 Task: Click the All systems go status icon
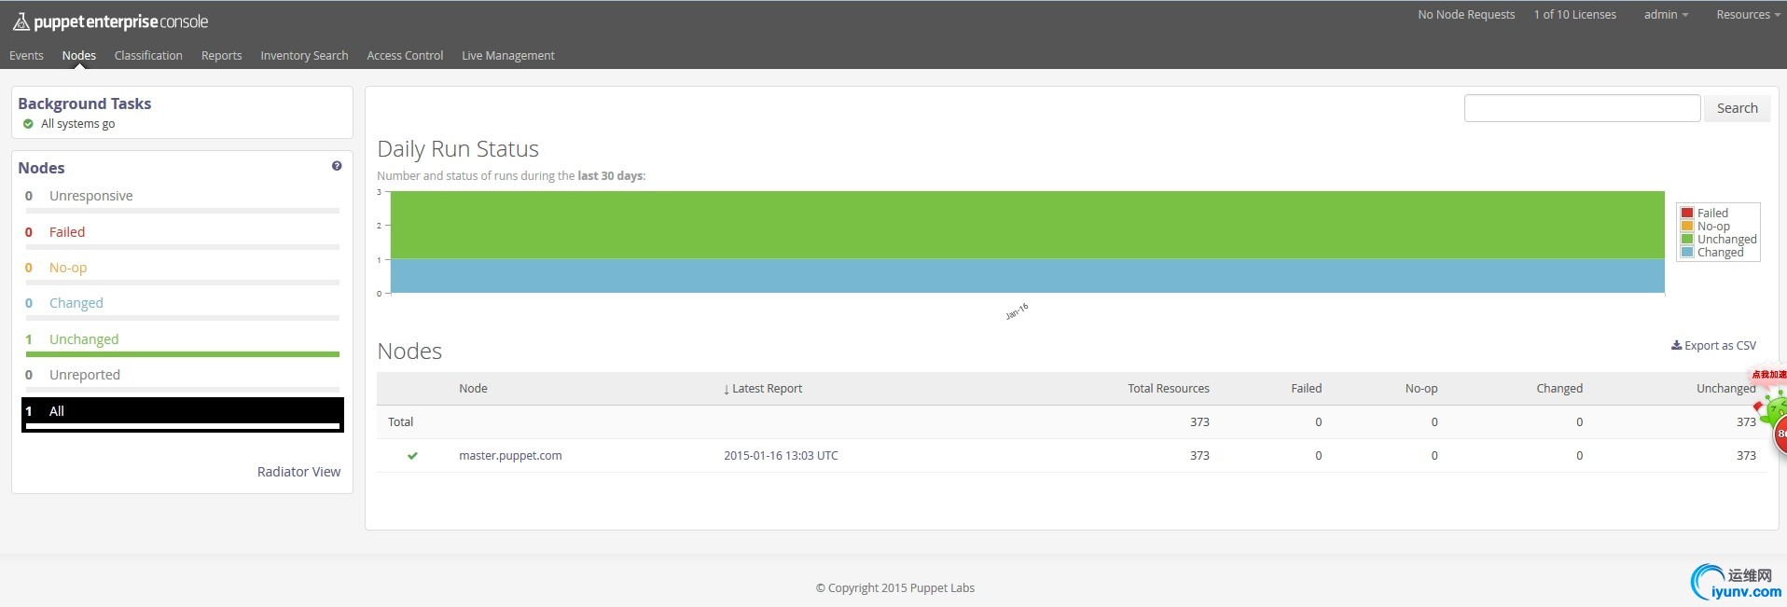28,124
